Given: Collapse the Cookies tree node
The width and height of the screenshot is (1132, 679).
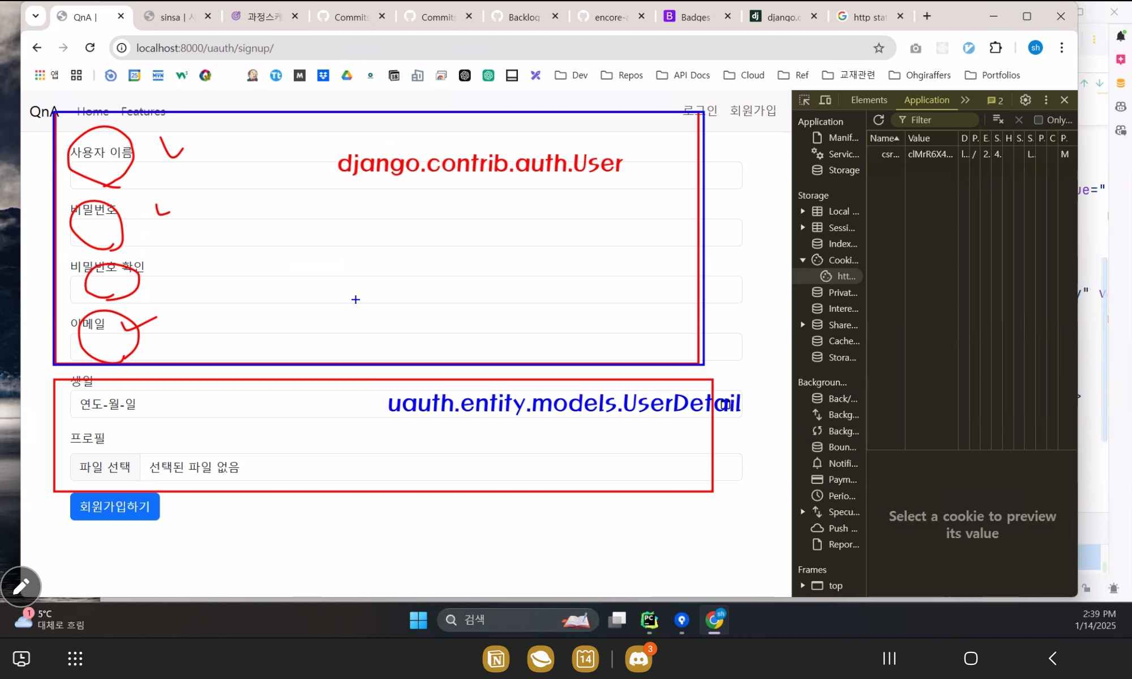Looking at the screenshot, I should coord(803,260).
